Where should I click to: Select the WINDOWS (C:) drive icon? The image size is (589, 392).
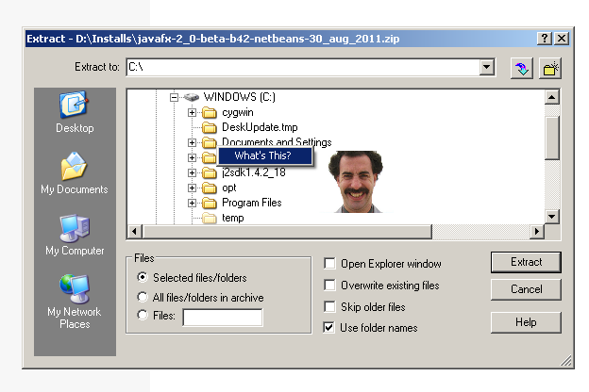pyautogui.click(x=192, y=97)
